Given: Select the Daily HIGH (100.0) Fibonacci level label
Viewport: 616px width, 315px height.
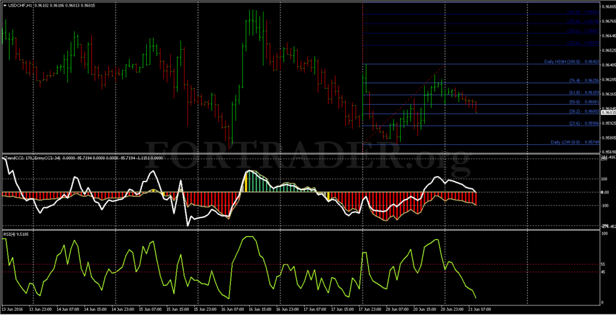Looking at the screenshot, I should pos(571,62).
